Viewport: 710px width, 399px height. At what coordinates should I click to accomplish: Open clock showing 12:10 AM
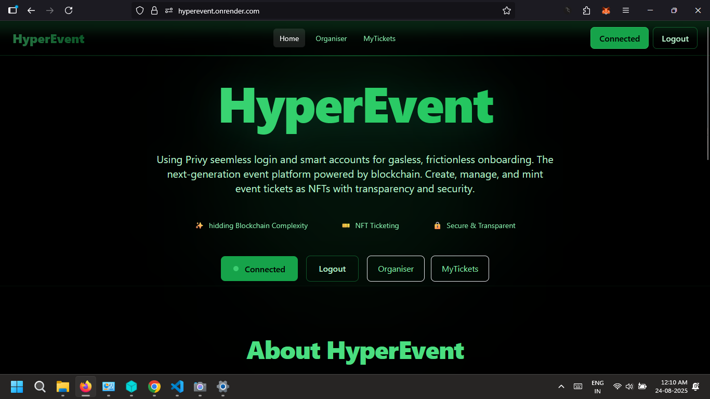(671, 387)
